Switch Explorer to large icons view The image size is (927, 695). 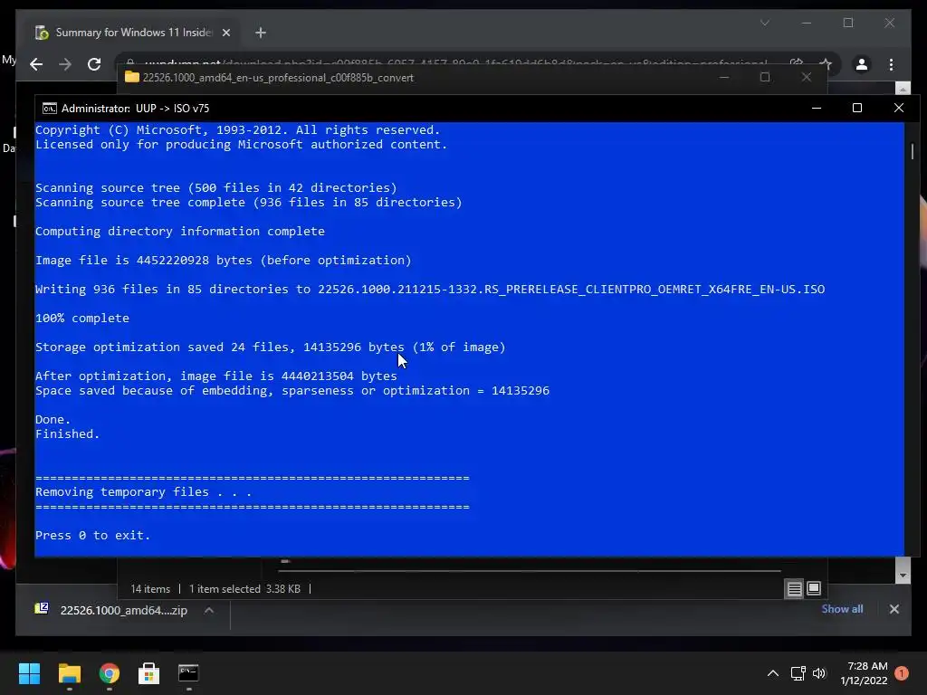point(814,588)
